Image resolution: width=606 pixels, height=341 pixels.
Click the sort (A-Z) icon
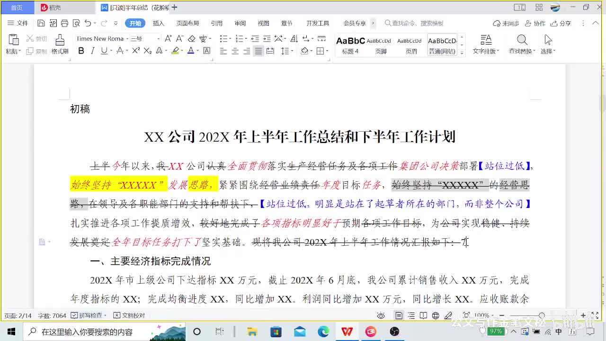point(294,38)
